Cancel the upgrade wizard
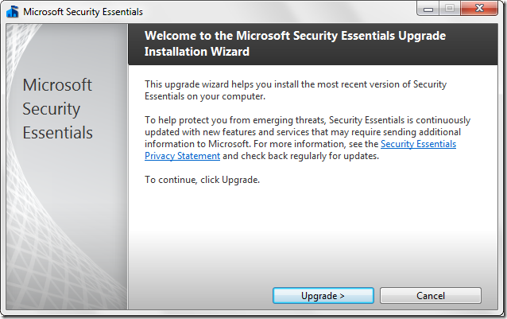The height and width of the screenshot is (319, 507). [x=430, y=296]
